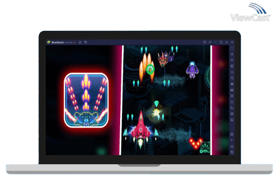
Task: Click the play-box sidebar icon below volume
Action: [x=232, y=66]
